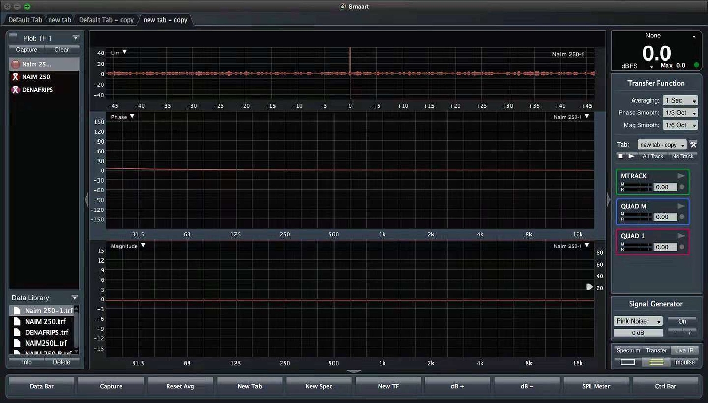The image size is (708, 403).
Task: Show hidden DENAFRIPS trace X icon
Action: point(15,90)
